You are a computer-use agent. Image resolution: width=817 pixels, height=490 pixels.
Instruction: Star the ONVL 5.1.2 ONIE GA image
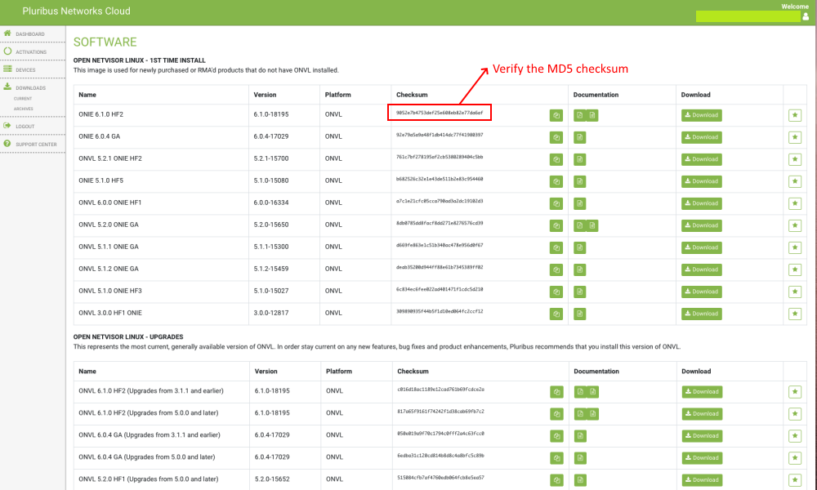tap(795, 269)
